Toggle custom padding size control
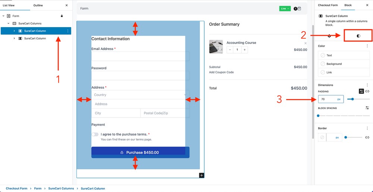 (361, 91)
